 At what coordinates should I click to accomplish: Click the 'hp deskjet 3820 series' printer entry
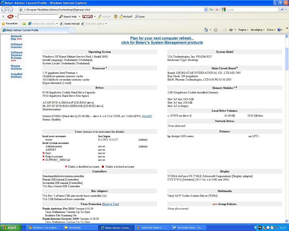(x=180, y=136)
